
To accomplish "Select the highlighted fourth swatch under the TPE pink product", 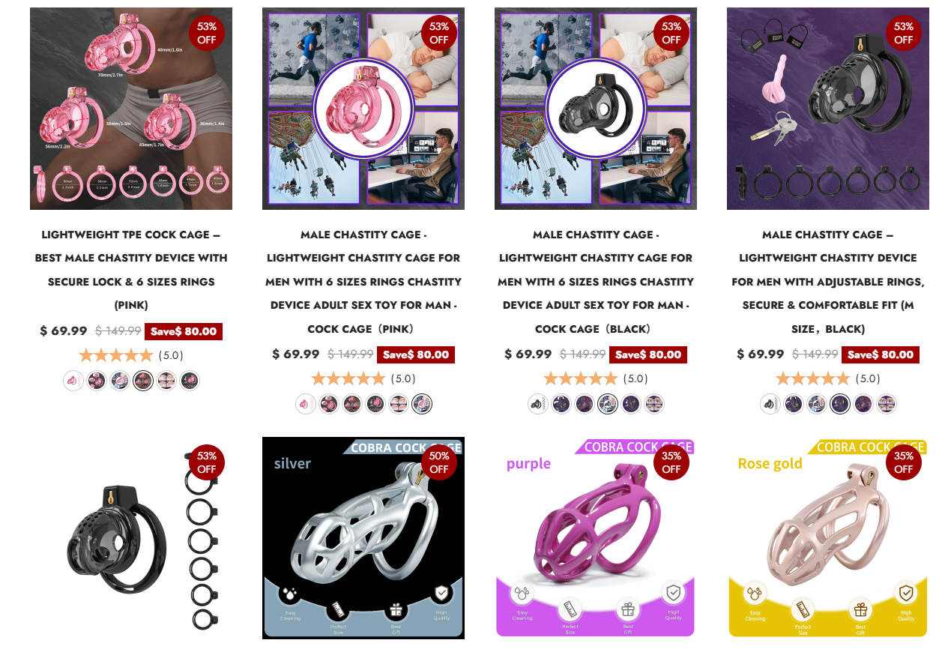I will [x=143, y=381].
